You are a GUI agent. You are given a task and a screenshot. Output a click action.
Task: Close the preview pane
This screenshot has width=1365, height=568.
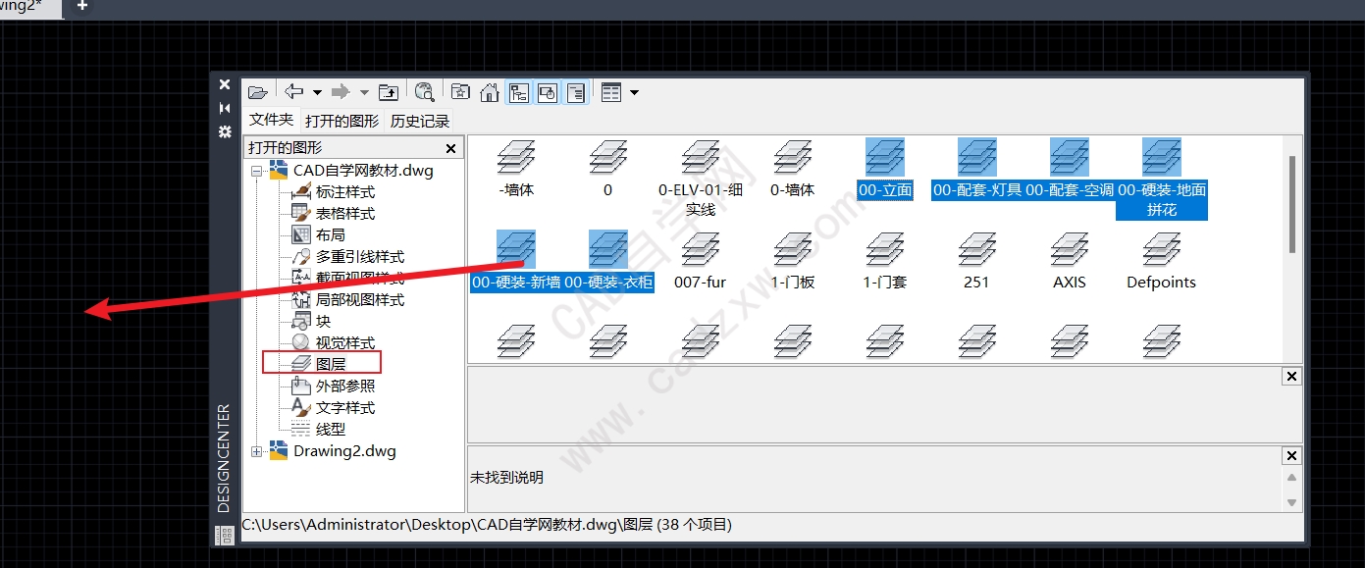(1291, 377)
